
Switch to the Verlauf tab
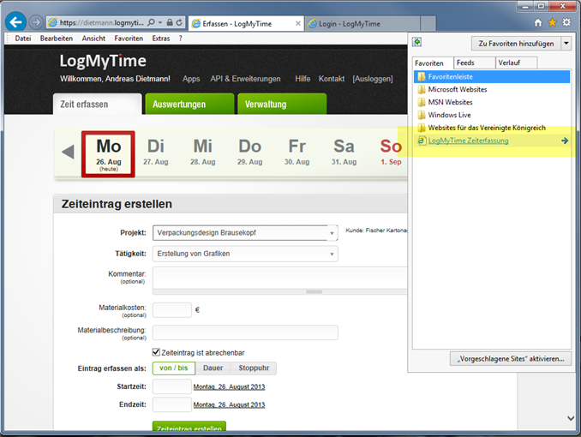click(x=517, y=63)
